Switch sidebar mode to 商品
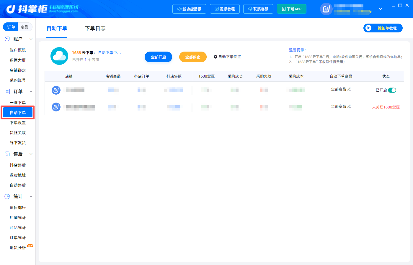 click(x=25, y=27)
